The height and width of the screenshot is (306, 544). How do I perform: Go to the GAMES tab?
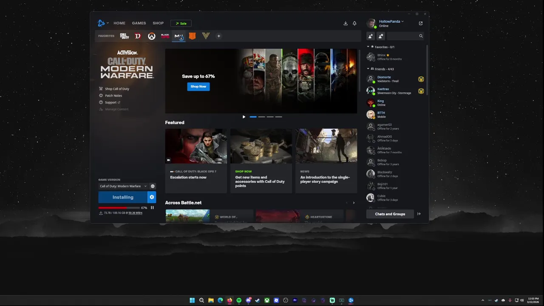click(139, 23)
